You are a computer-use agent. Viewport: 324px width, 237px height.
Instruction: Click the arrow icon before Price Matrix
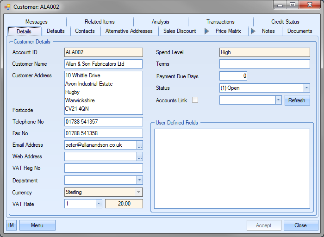pos(206,31)
